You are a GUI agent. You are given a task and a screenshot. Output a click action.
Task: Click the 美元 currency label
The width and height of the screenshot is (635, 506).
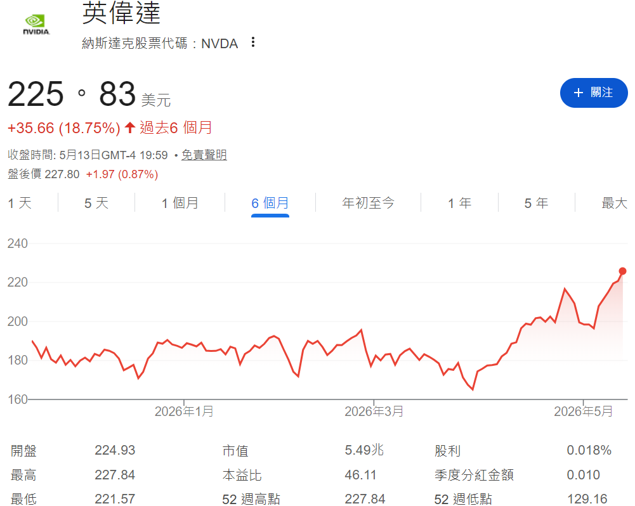(x=156, y=100)
